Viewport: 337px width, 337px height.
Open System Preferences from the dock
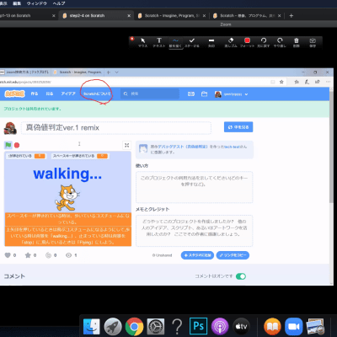156,326
